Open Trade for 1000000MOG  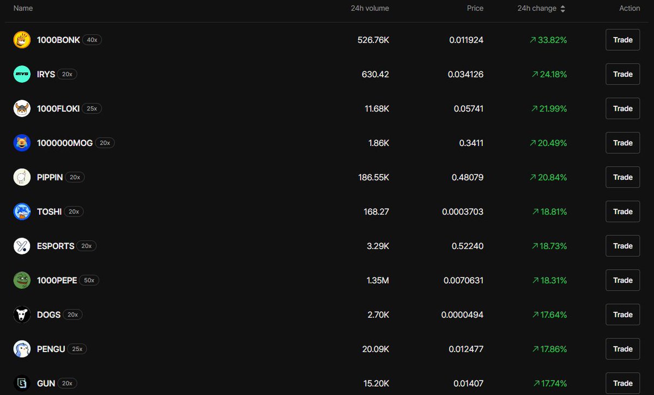pos(623,143)
